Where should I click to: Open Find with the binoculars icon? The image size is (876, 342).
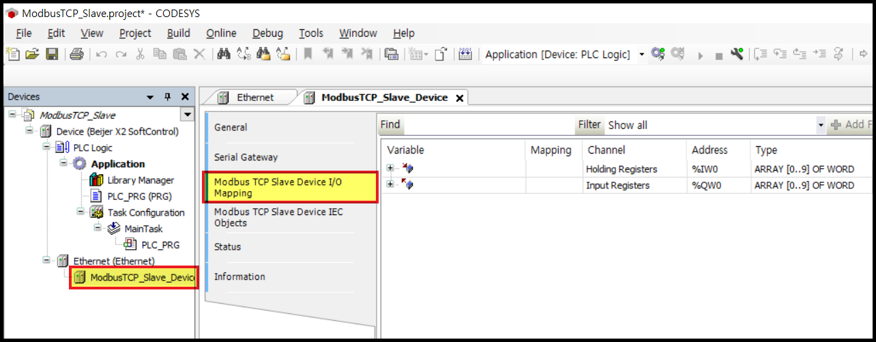223,55
